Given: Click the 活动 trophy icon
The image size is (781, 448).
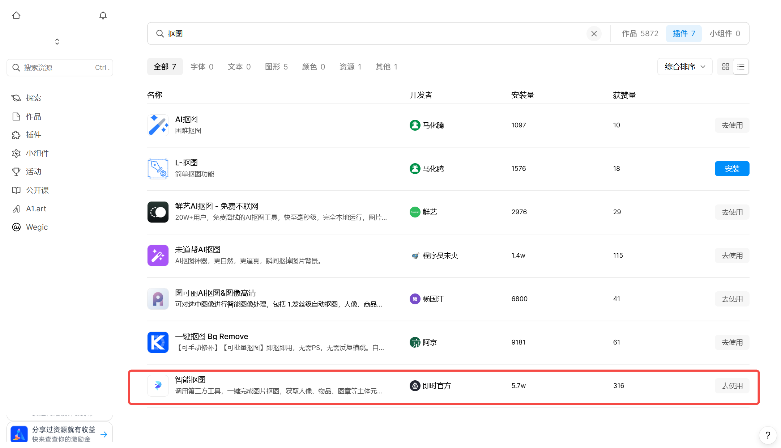Looking at the screenshot, I should pos(16,172).
